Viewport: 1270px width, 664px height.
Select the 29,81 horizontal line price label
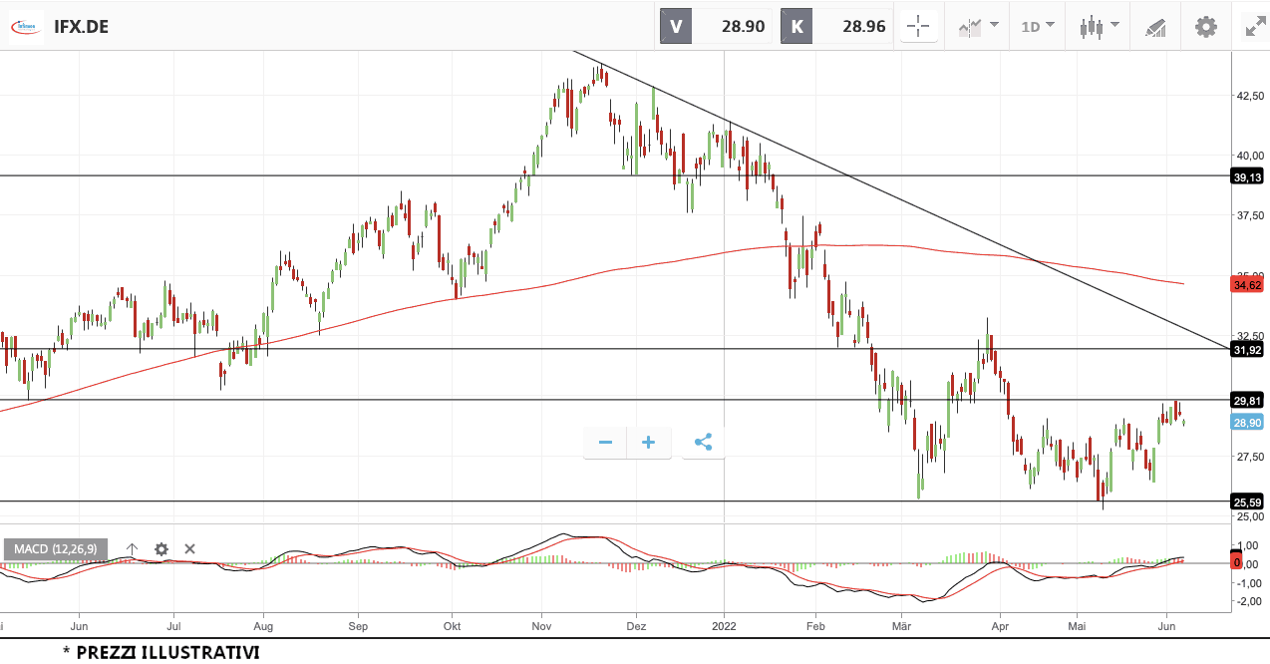point(1248,400)
